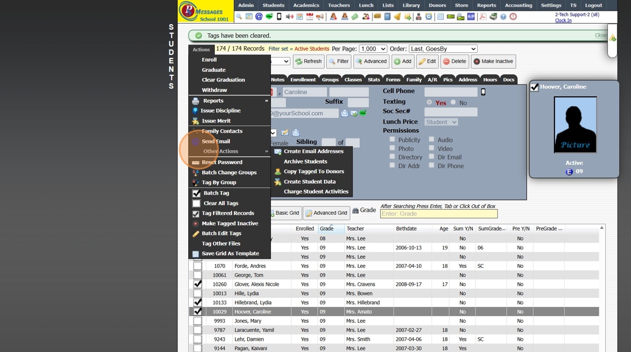Check the Publicity permission checkbox

coord(393,140)
